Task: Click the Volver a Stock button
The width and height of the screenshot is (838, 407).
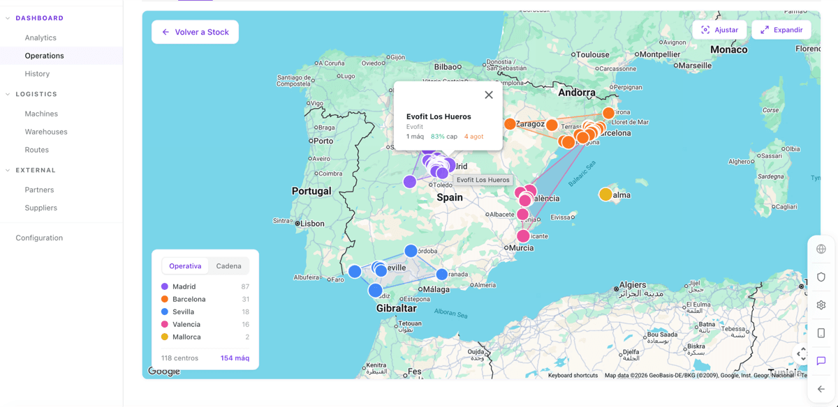Action: (x=195, y=32)
